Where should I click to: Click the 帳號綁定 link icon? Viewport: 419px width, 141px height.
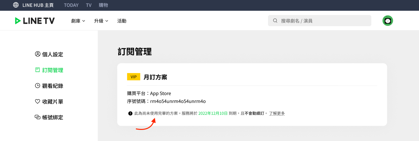pyautogui.click(x=38, y=117)
